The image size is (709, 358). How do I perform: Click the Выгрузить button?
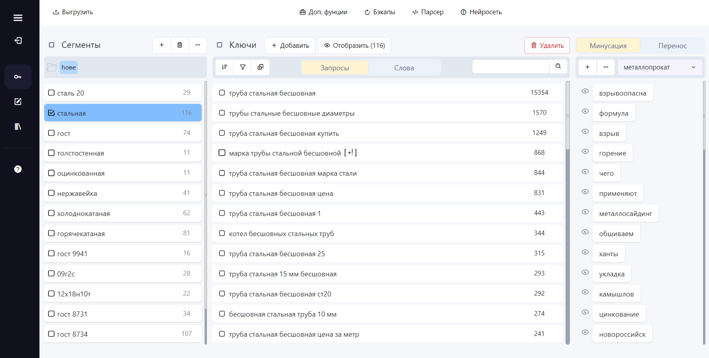tap(73, 12)
